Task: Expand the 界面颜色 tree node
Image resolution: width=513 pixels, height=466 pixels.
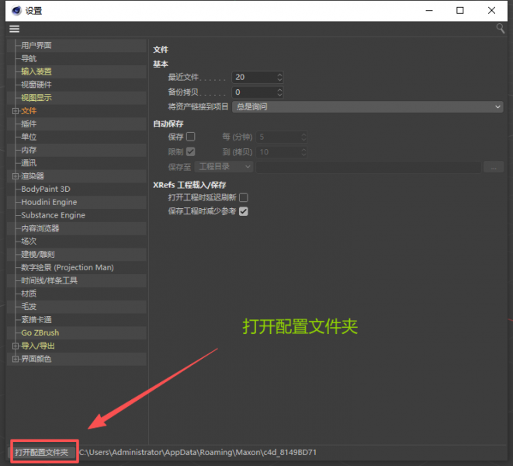Action: [x=15, y=359]
